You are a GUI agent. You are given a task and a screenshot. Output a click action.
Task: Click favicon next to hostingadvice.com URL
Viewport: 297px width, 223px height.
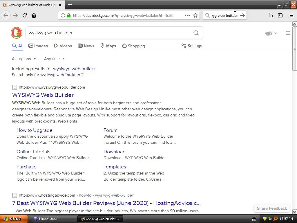pyautogui.click(x=15, y=195)
